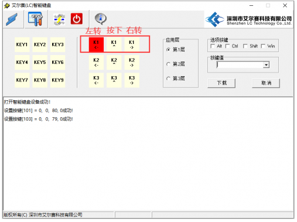297x222 pixels.
Task: Click the 下载 download button
Action: click(x=221, y=83)
